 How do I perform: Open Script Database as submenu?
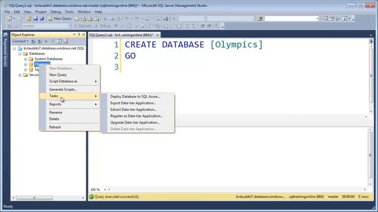click(70, 81)
